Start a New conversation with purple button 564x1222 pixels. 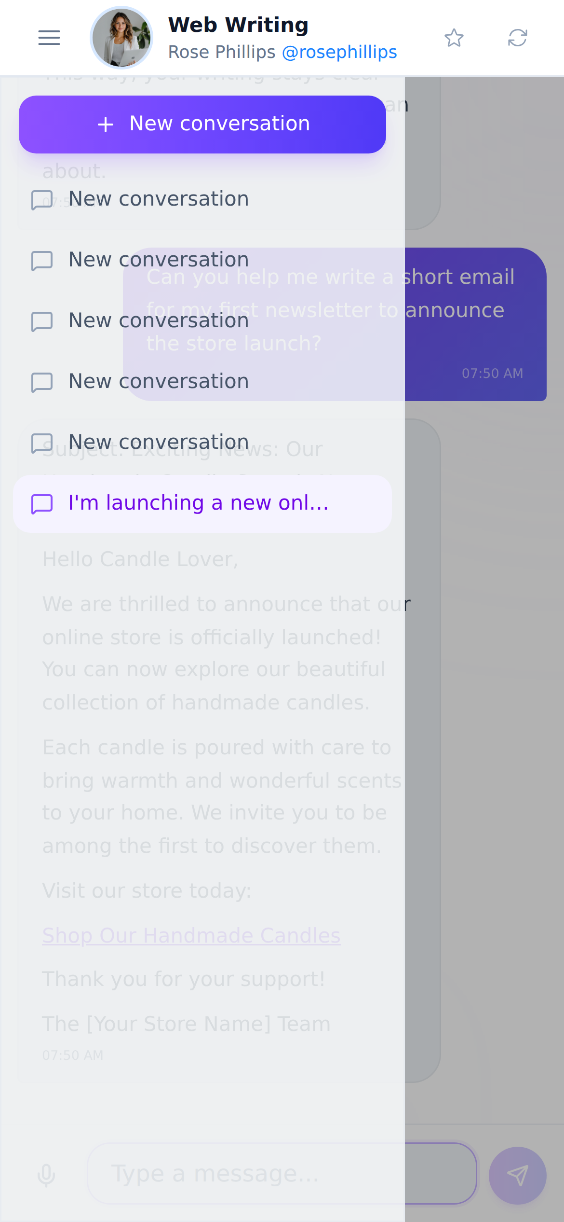click(202, 125)
